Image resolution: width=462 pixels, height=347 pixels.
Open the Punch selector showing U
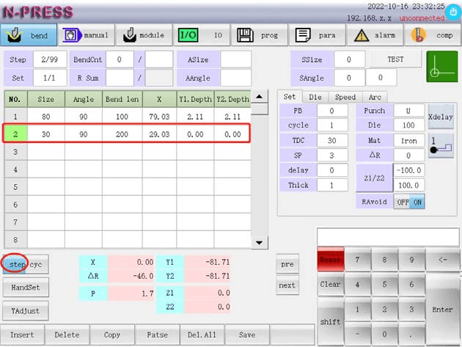tap(408, 111)
